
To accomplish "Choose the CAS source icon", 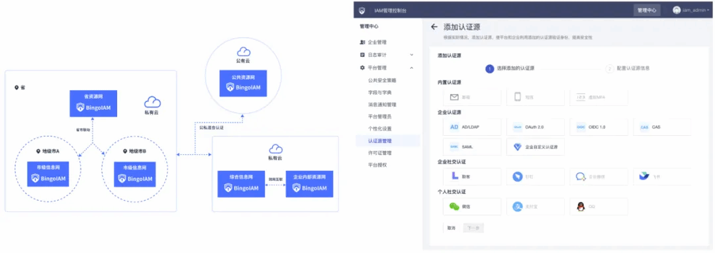I will 644,127.
